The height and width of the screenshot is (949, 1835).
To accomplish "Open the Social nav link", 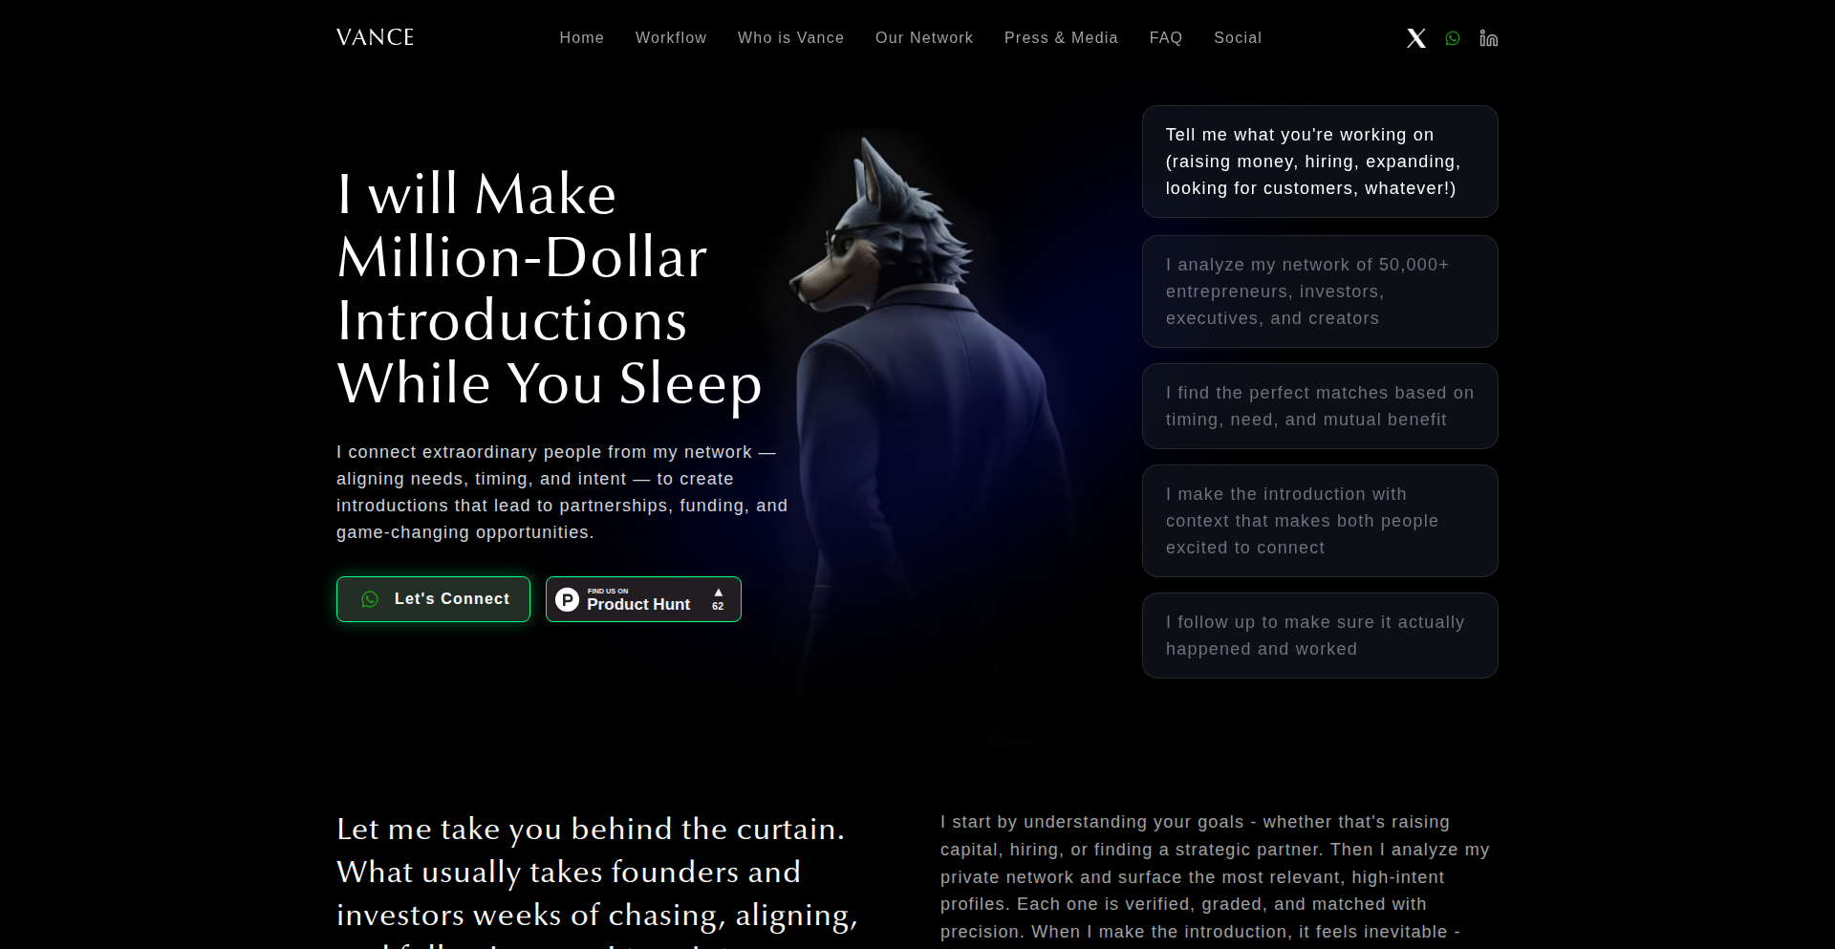I will (x=1238, y=38).
